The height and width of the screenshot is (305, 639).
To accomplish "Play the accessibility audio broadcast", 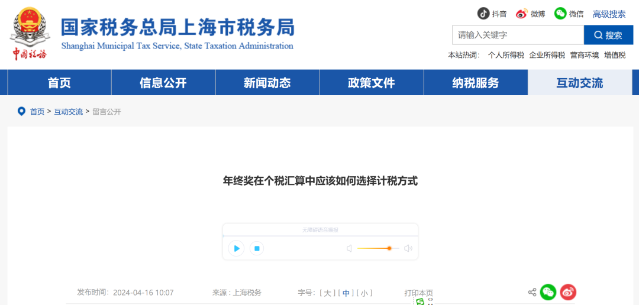I will [x=236, y=248].
